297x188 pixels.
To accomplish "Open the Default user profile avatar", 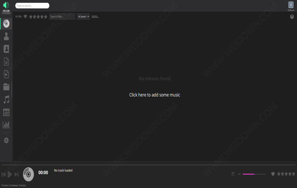I will (291, 5).
